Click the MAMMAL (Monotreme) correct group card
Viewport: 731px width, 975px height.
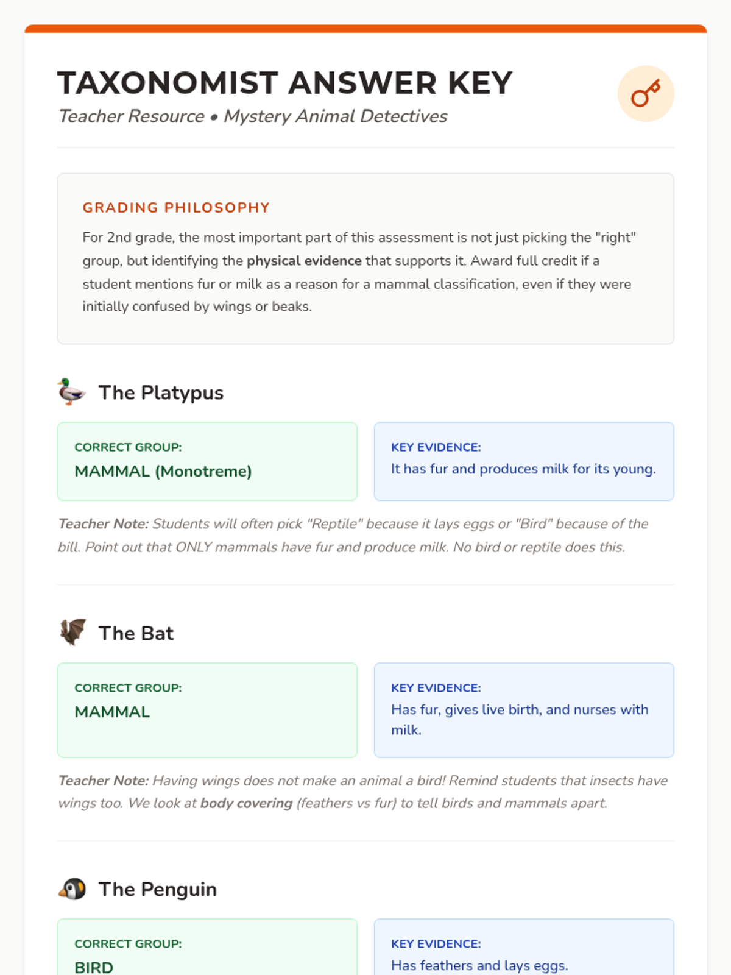click(x=207, y=461)
